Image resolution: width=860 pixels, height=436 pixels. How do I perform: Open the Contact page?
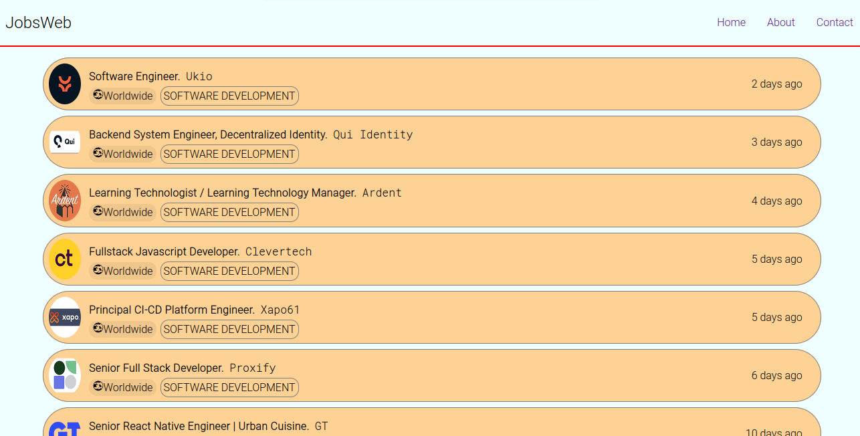tap(835, 22)
